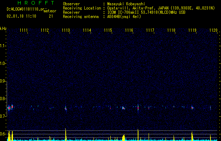The image size is (221, 141).
Task: Click the ICOM IC-706mkII receiver value
Action: click(146, 12)
